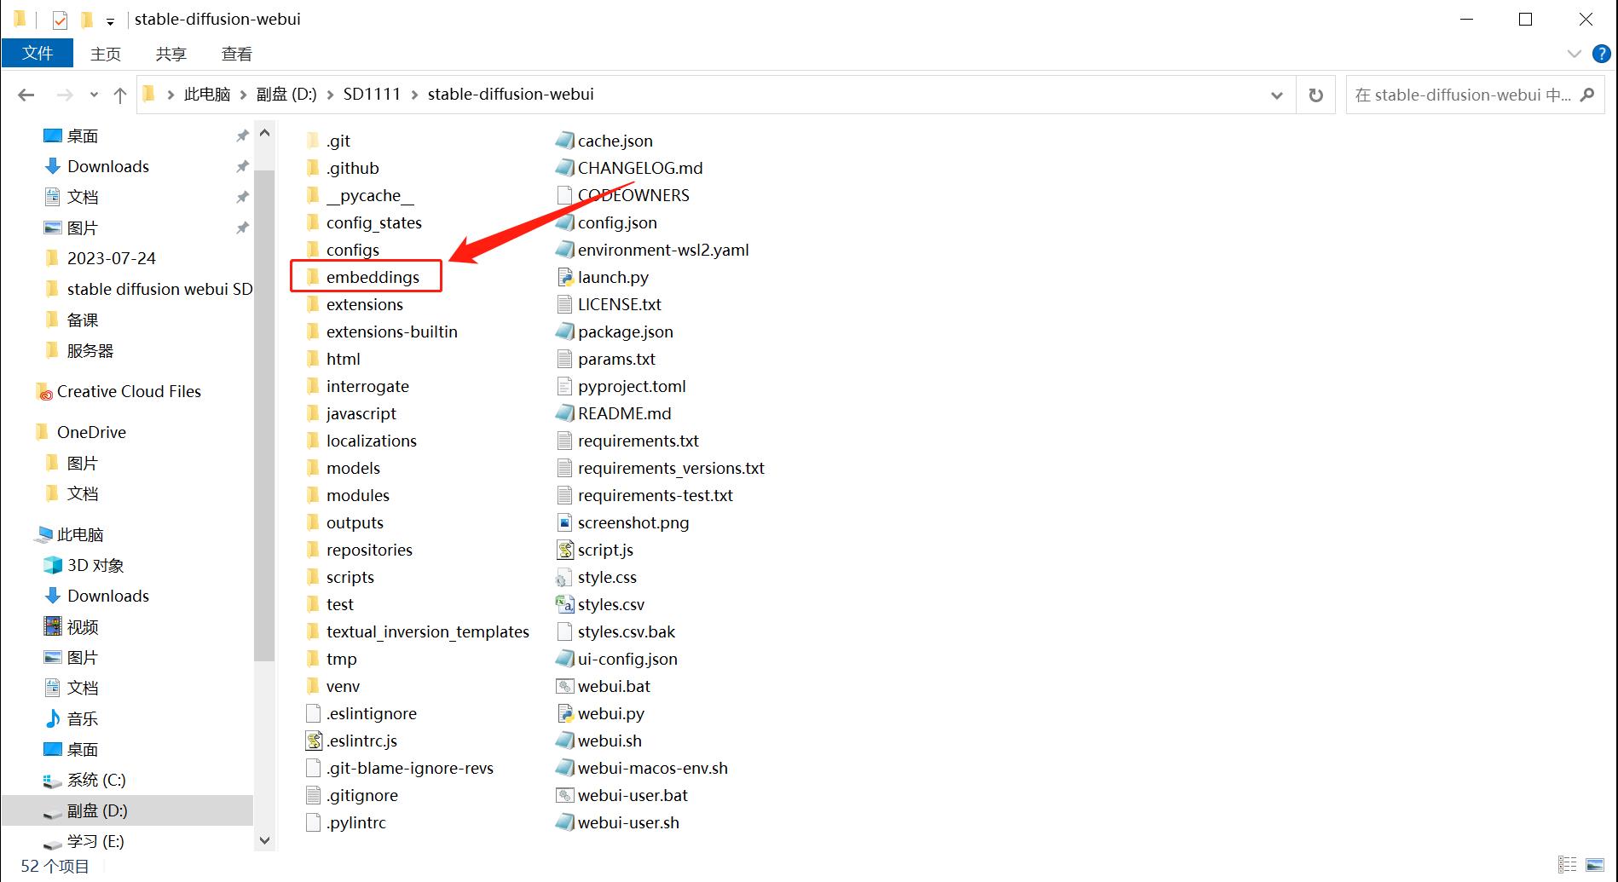Select the .eslintrc.js file icon
Screen dimensions: 1618x882
click(x=314, y=741)
